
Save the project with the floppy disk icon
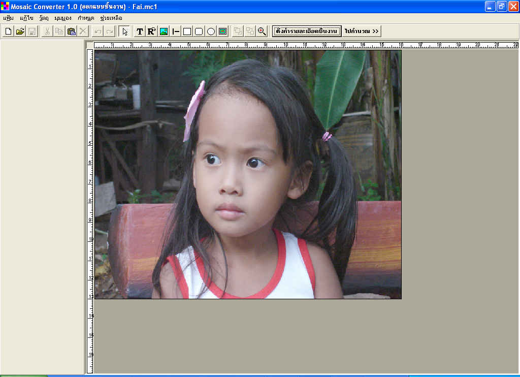(32, 32)
